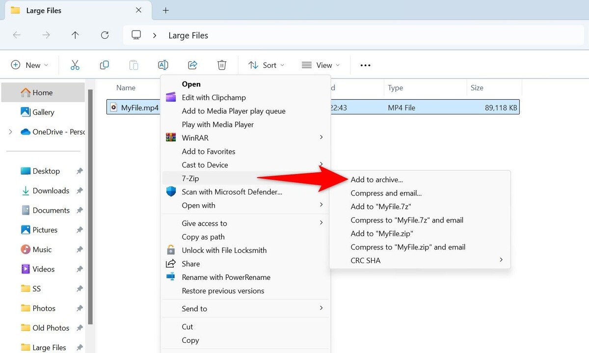Click the Music folder icon
This screenshot has width=589, height=353.
point(26,249)
